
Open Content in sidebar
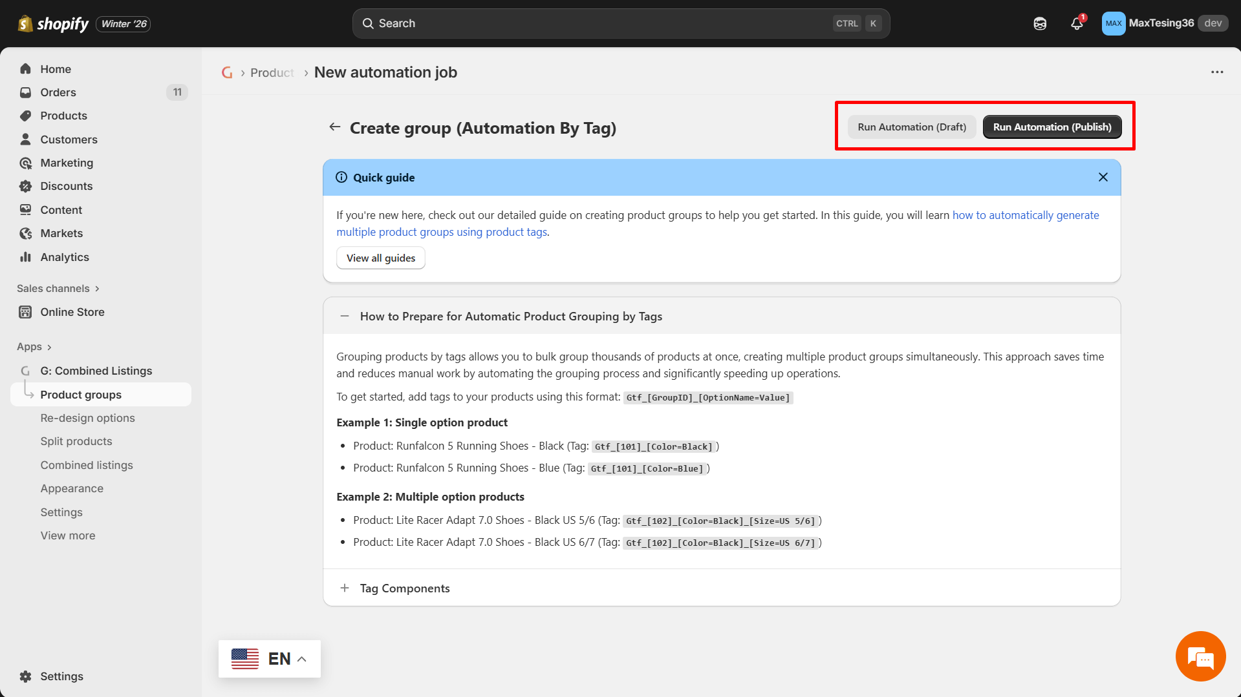tap(61, 210)
